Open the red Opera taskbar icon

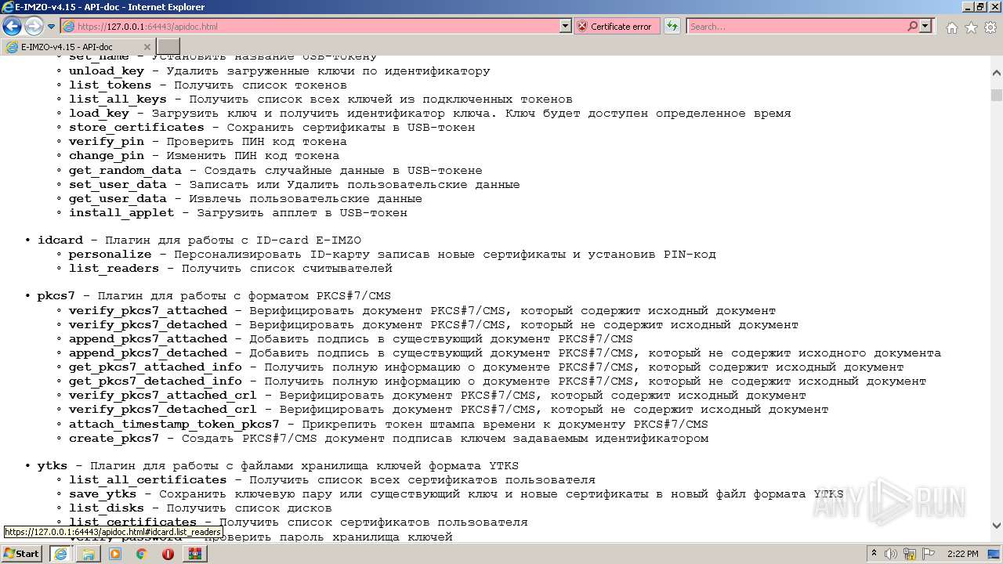click(168, 554)
